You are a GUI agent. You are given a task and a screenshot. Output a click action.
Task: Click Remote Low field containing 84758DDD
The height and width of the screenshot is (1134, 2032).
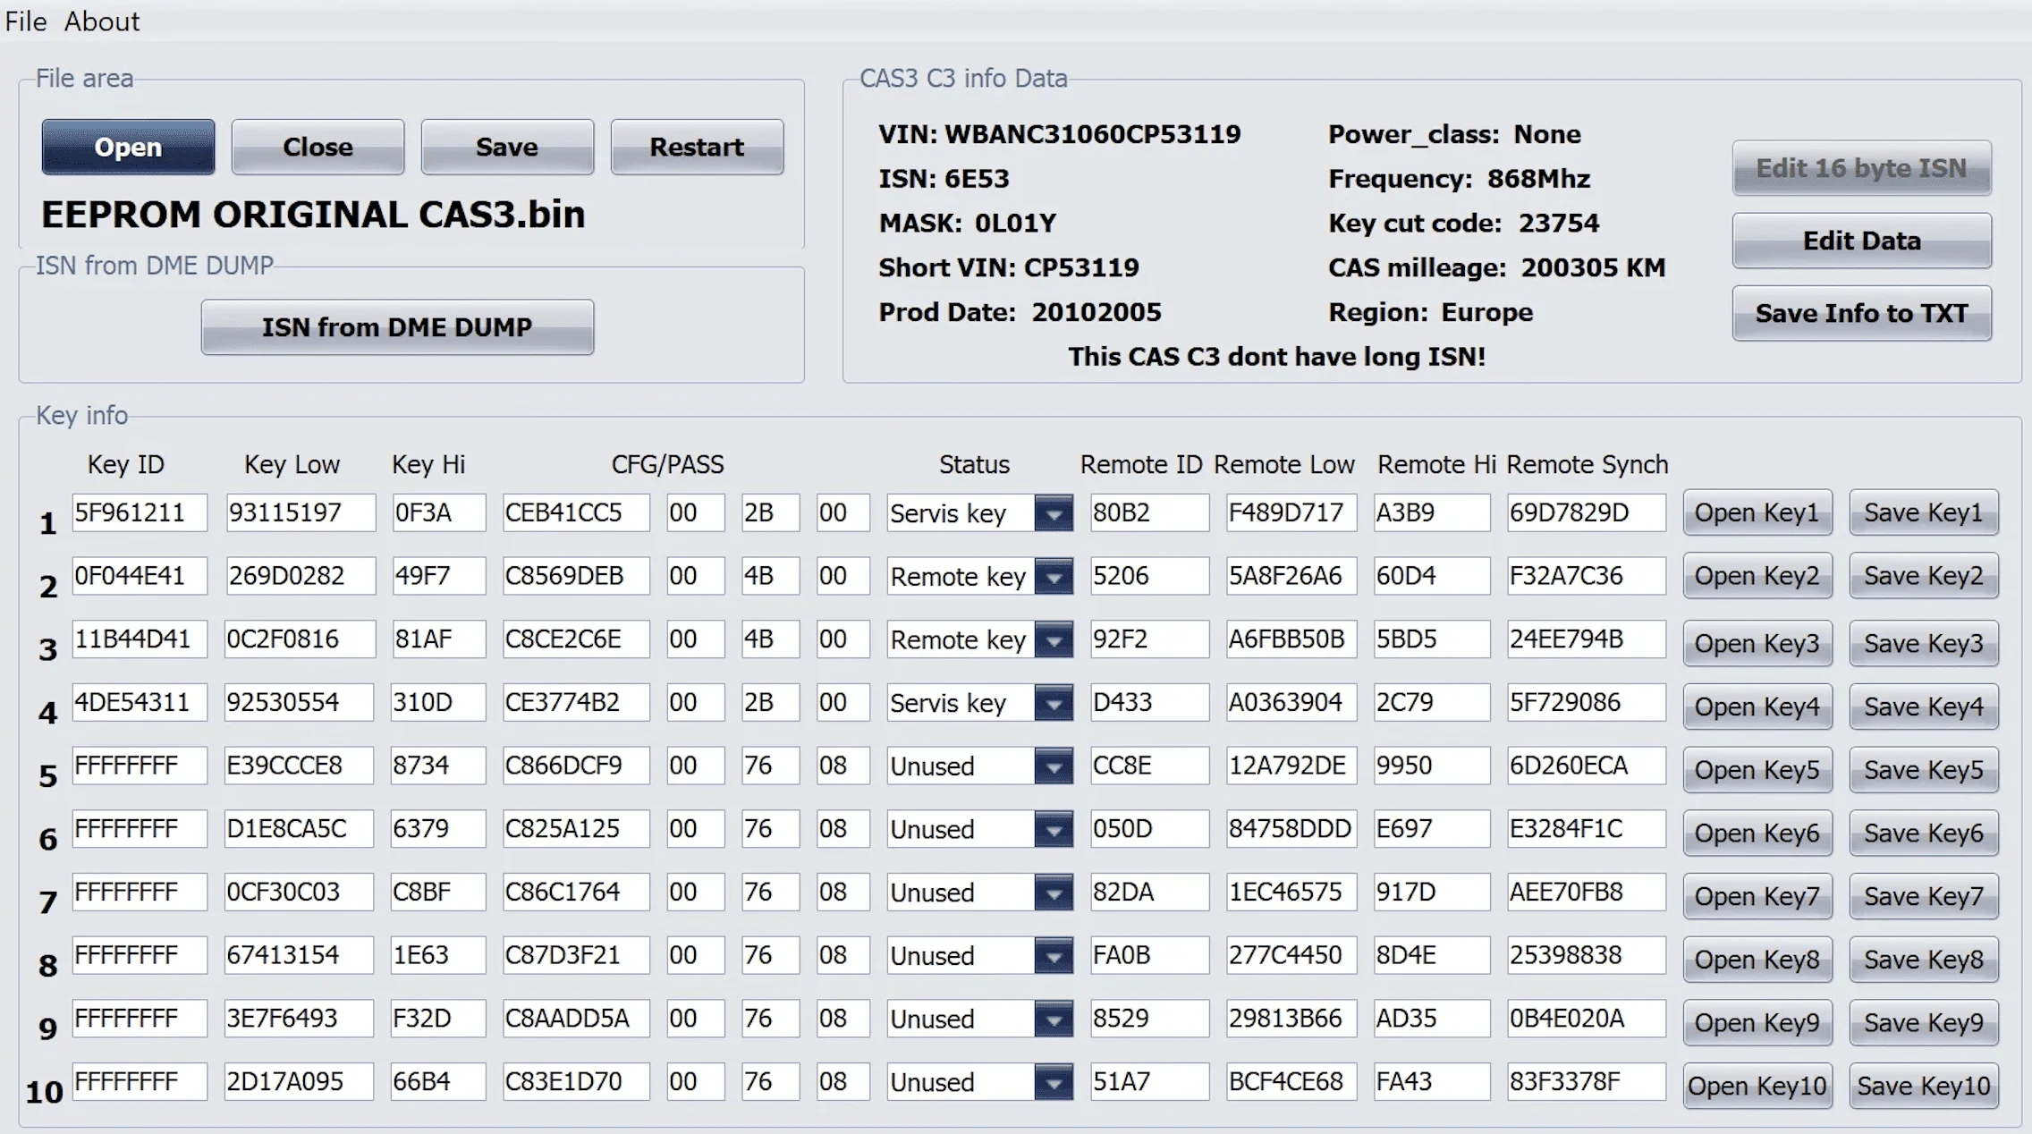coord(1291,829)
